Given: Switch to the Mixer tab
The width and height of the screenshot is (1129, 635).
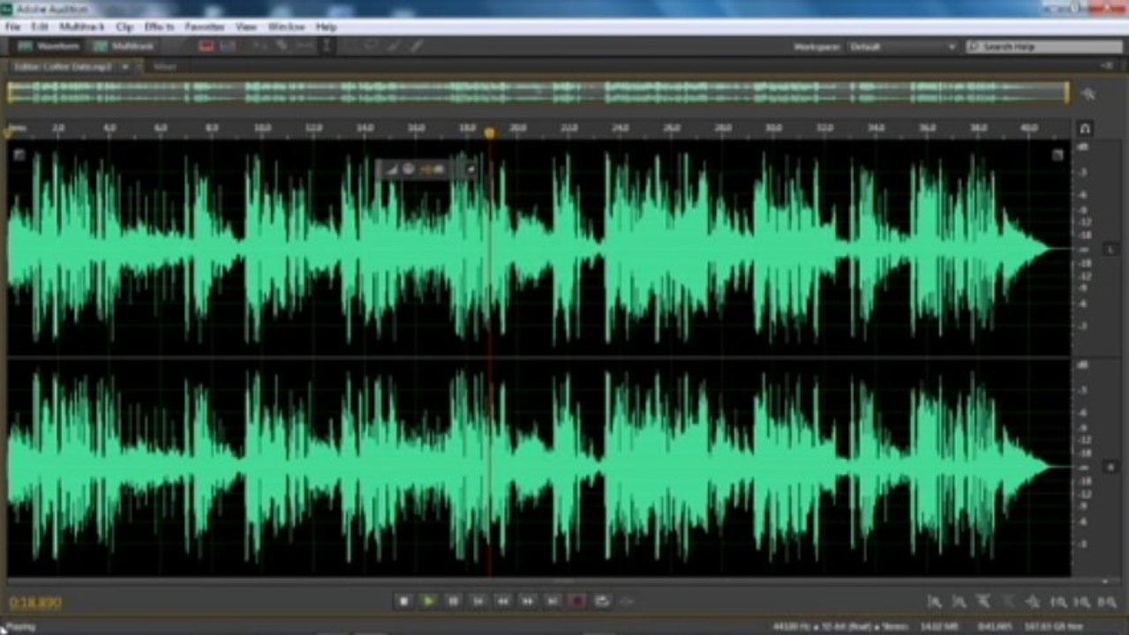Looking at the screenshot, I should pyautogui.click(x=165, y=66).
